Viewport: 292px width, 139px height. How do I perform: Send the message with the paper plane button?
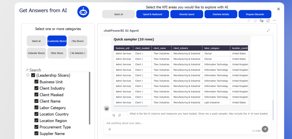pos(265,129)
